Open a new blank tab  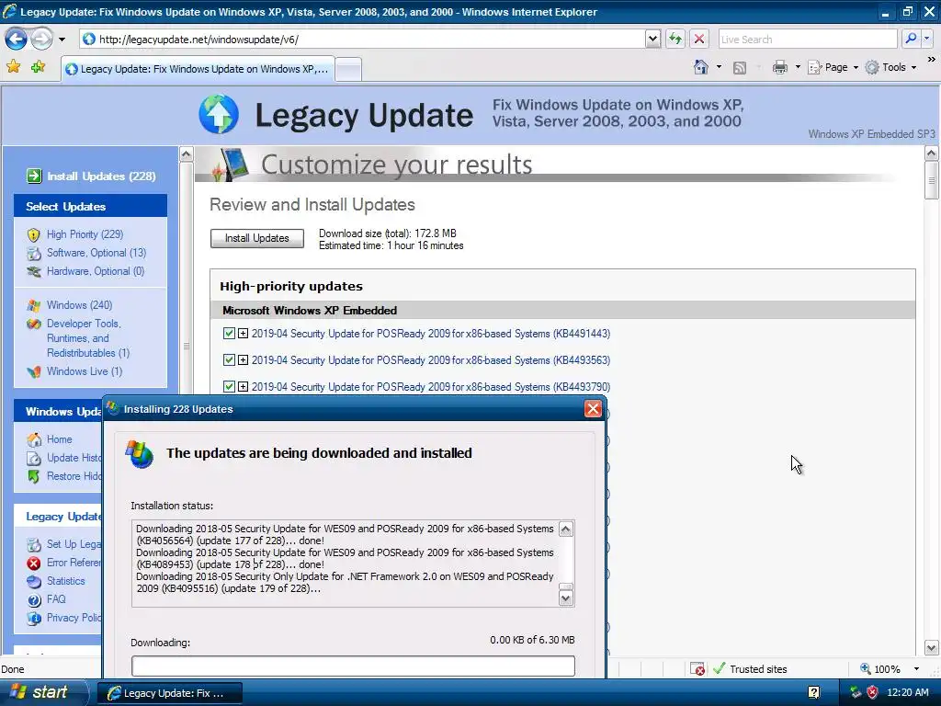tap(348, 69)
